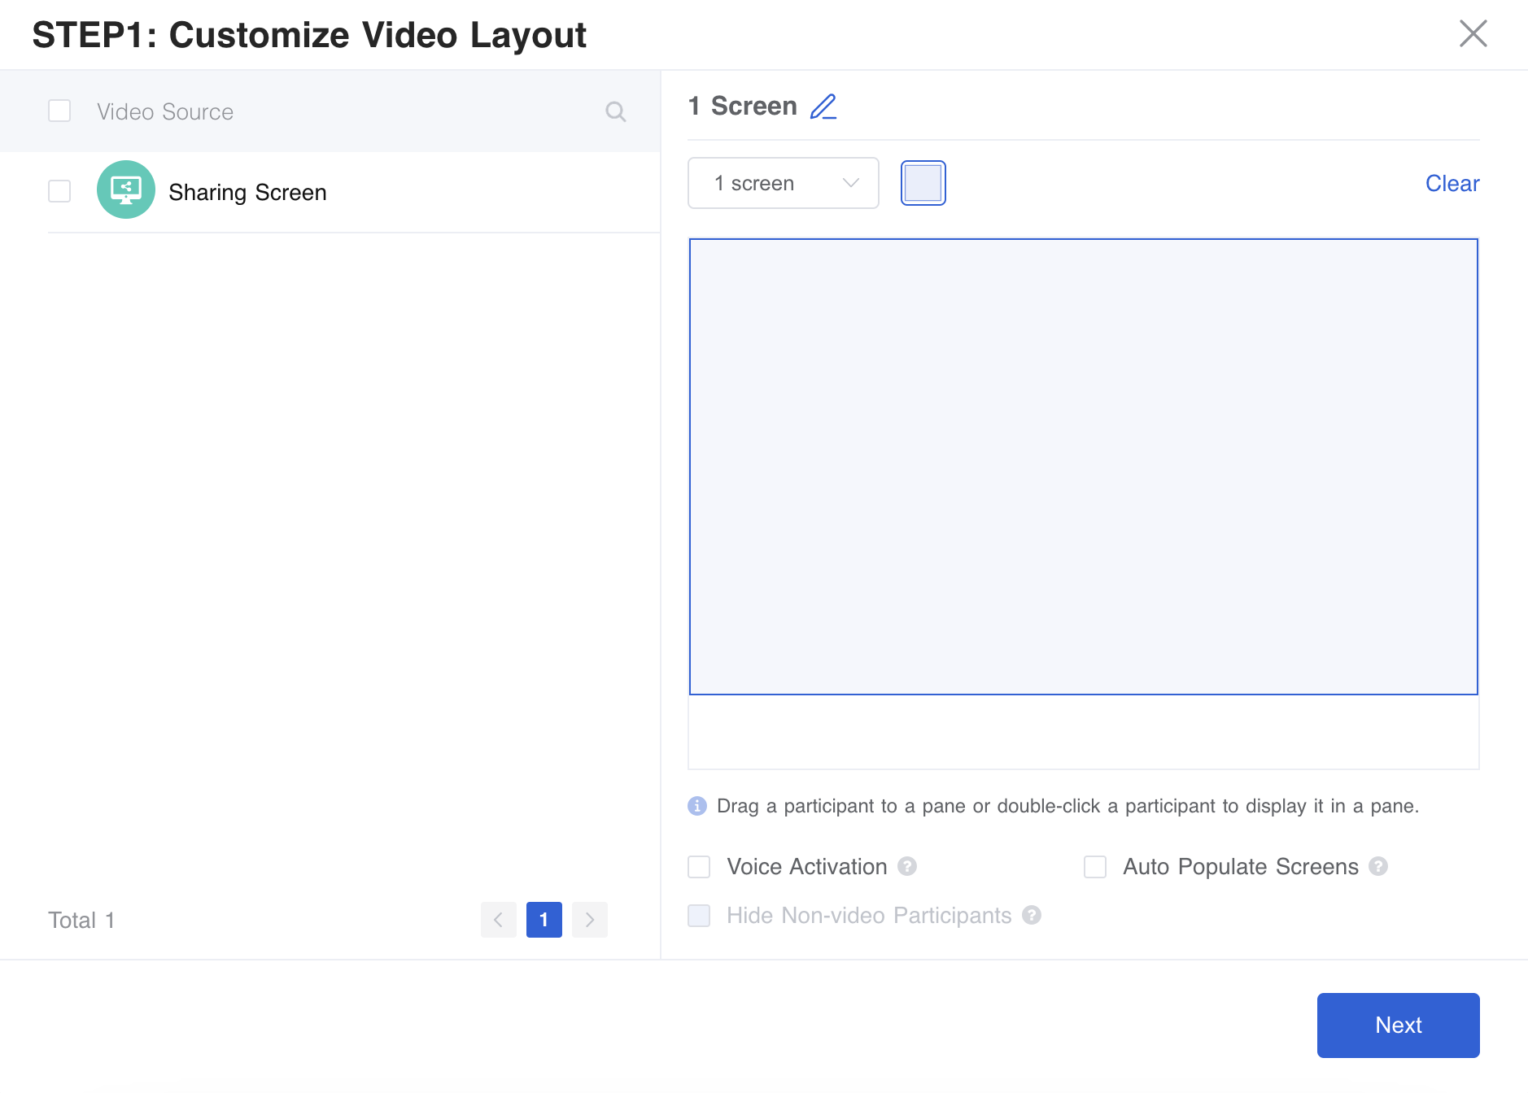Click the large empty video pane
Viewport: 1528px width, 1093px height.
pyautogui.click(x=1083, y=467)
